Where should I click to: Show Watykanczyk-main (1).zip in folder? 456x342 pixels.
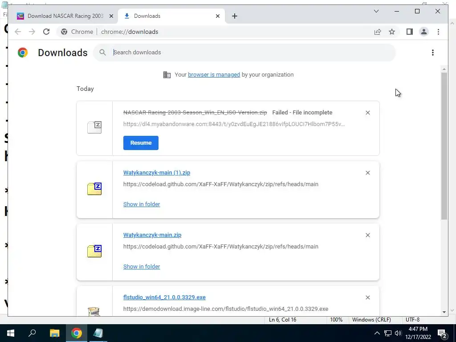[x=142, y=204]
